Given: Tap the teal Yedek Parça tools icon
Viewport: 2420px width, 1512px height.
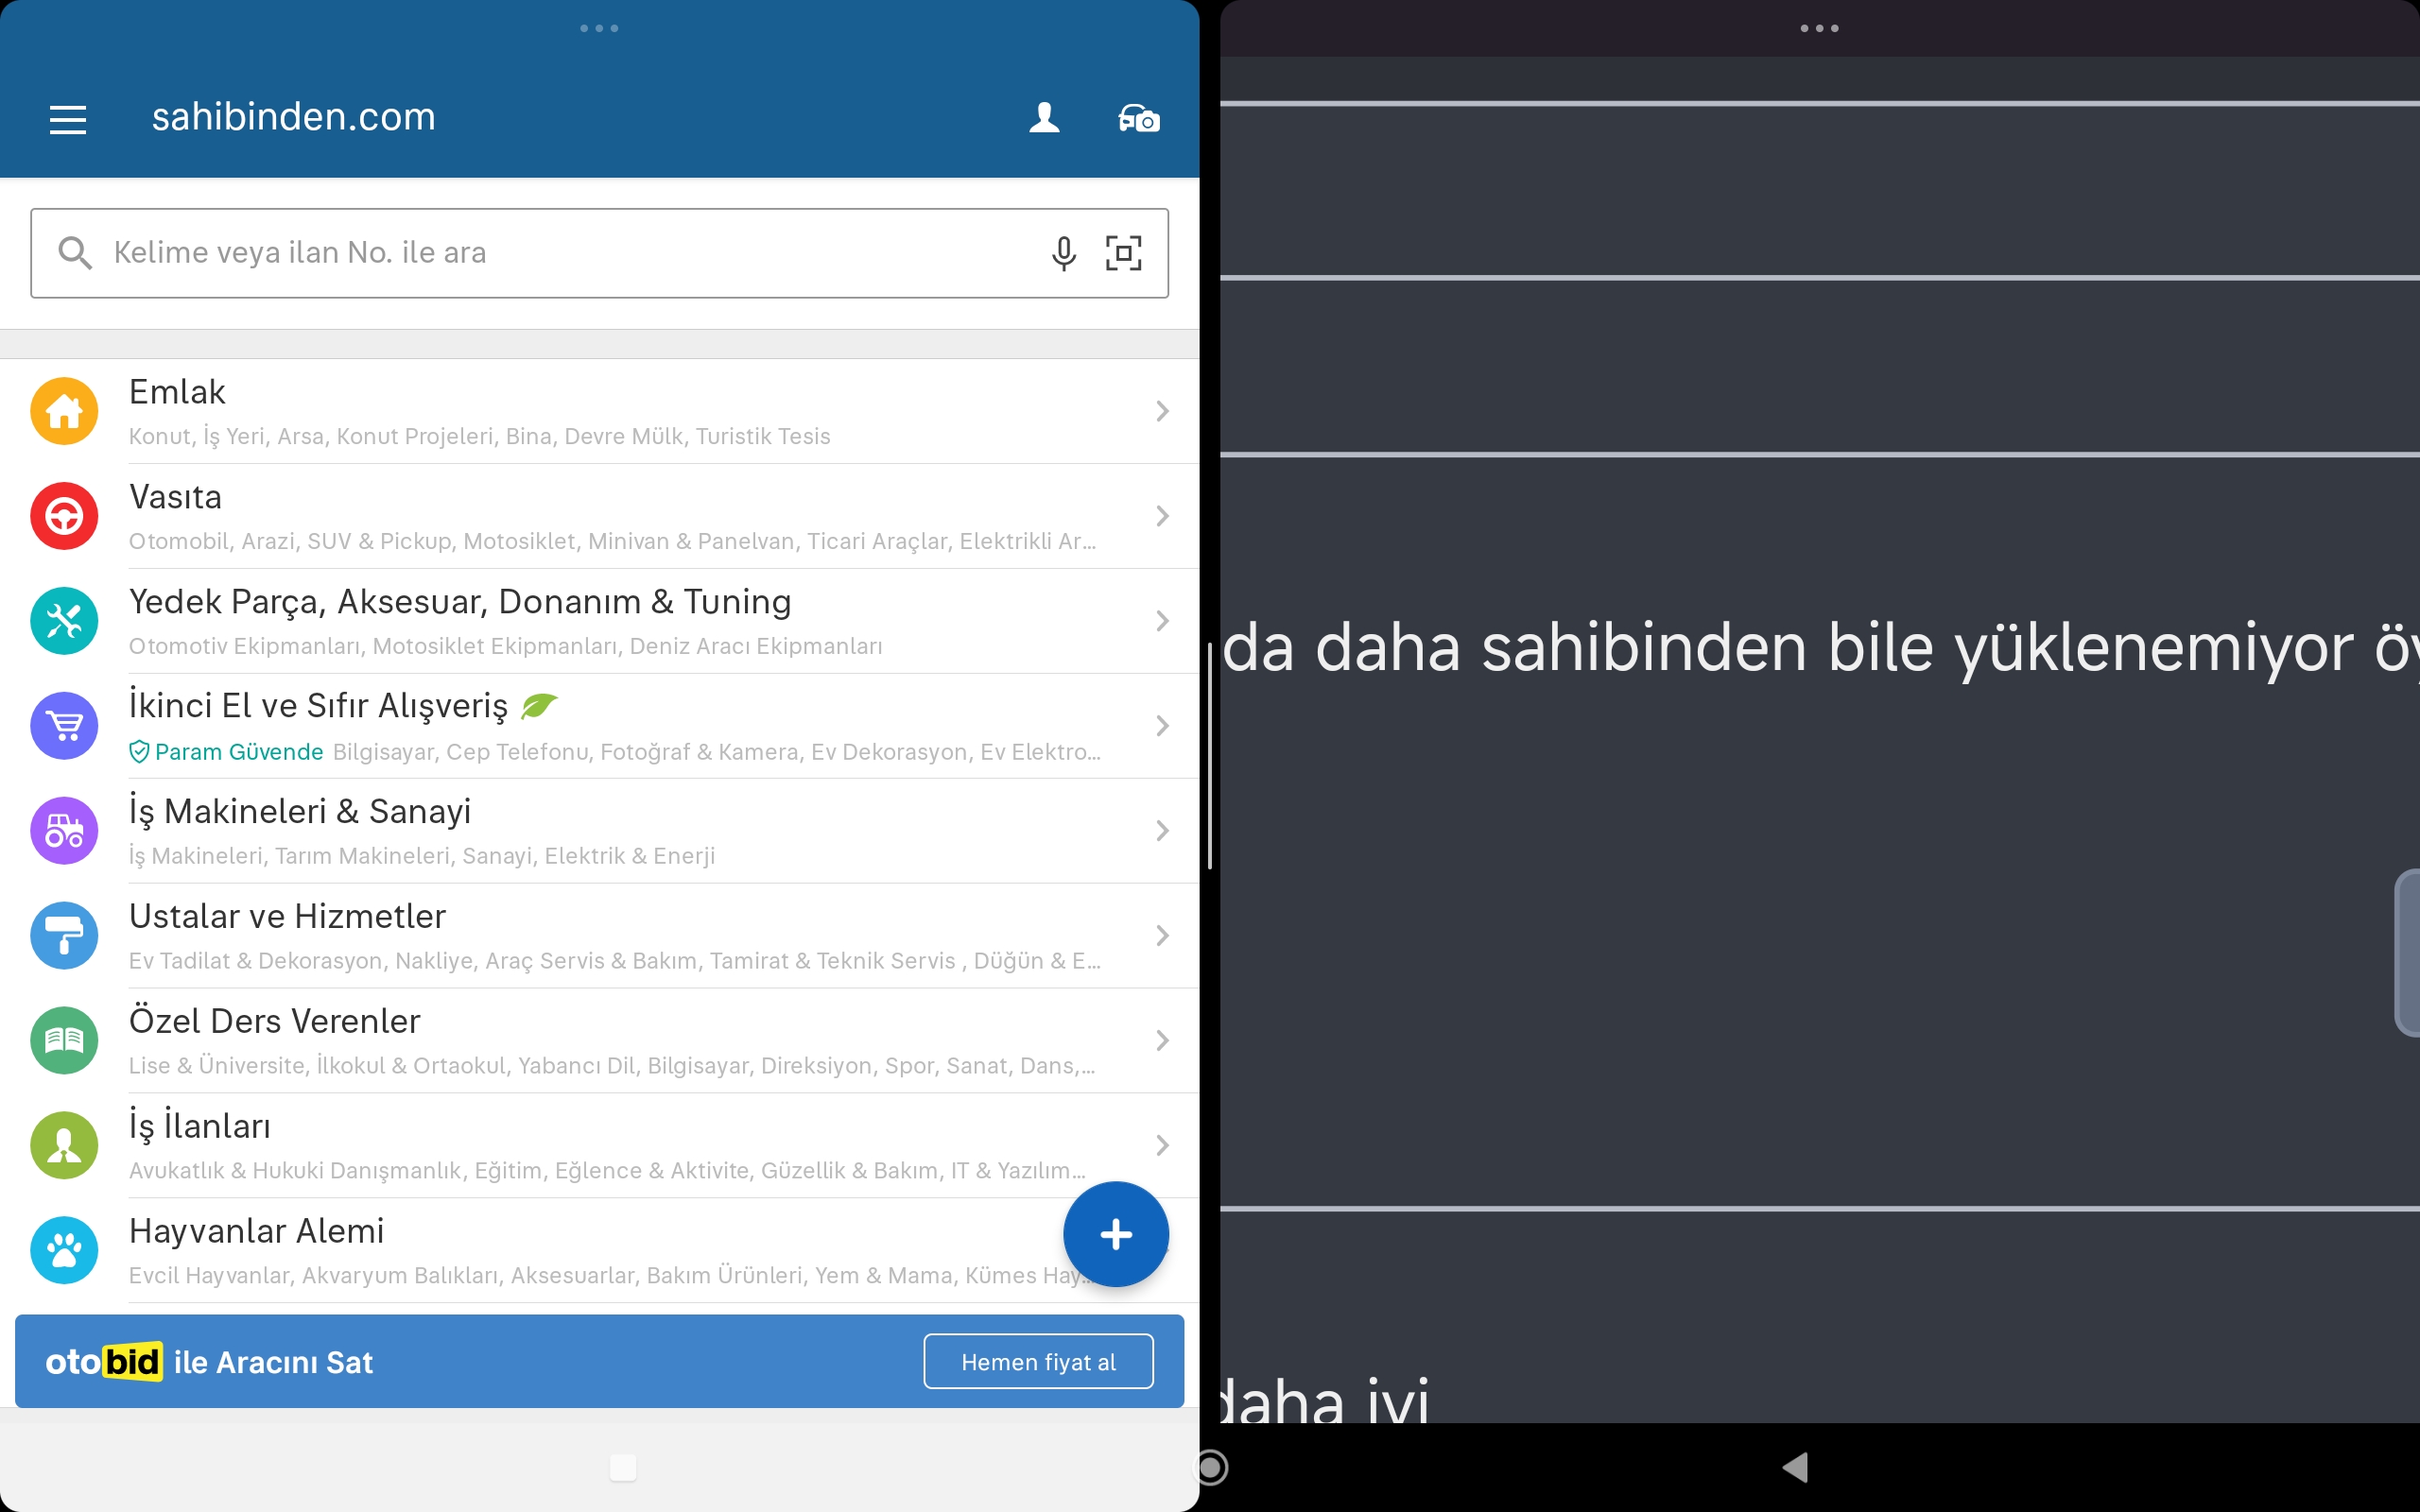Looking at the screenshot, I should pos(64,621).
